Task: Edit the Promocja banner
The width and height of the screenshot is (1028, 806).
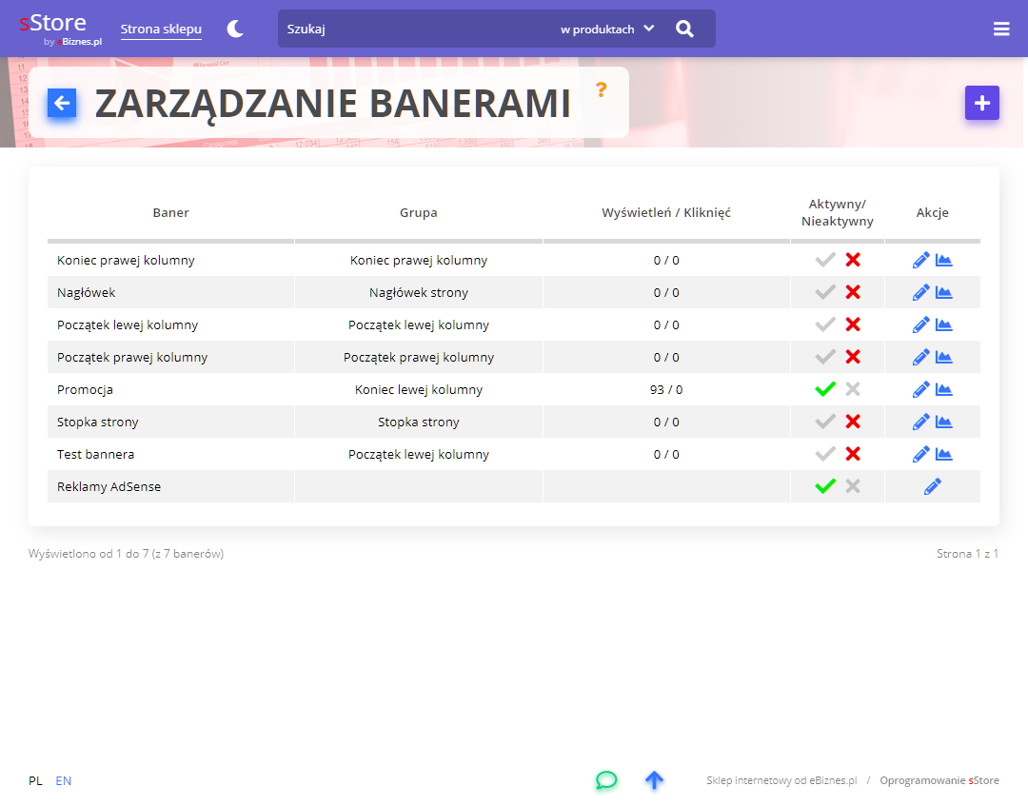Action: [920, 390]
